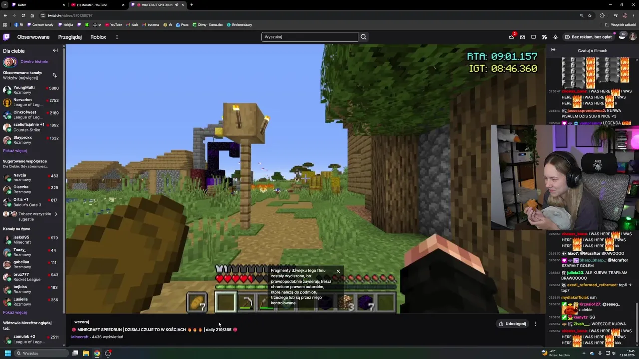Open the Windows Start menu

pyautogui.click(x=7, y=353)
